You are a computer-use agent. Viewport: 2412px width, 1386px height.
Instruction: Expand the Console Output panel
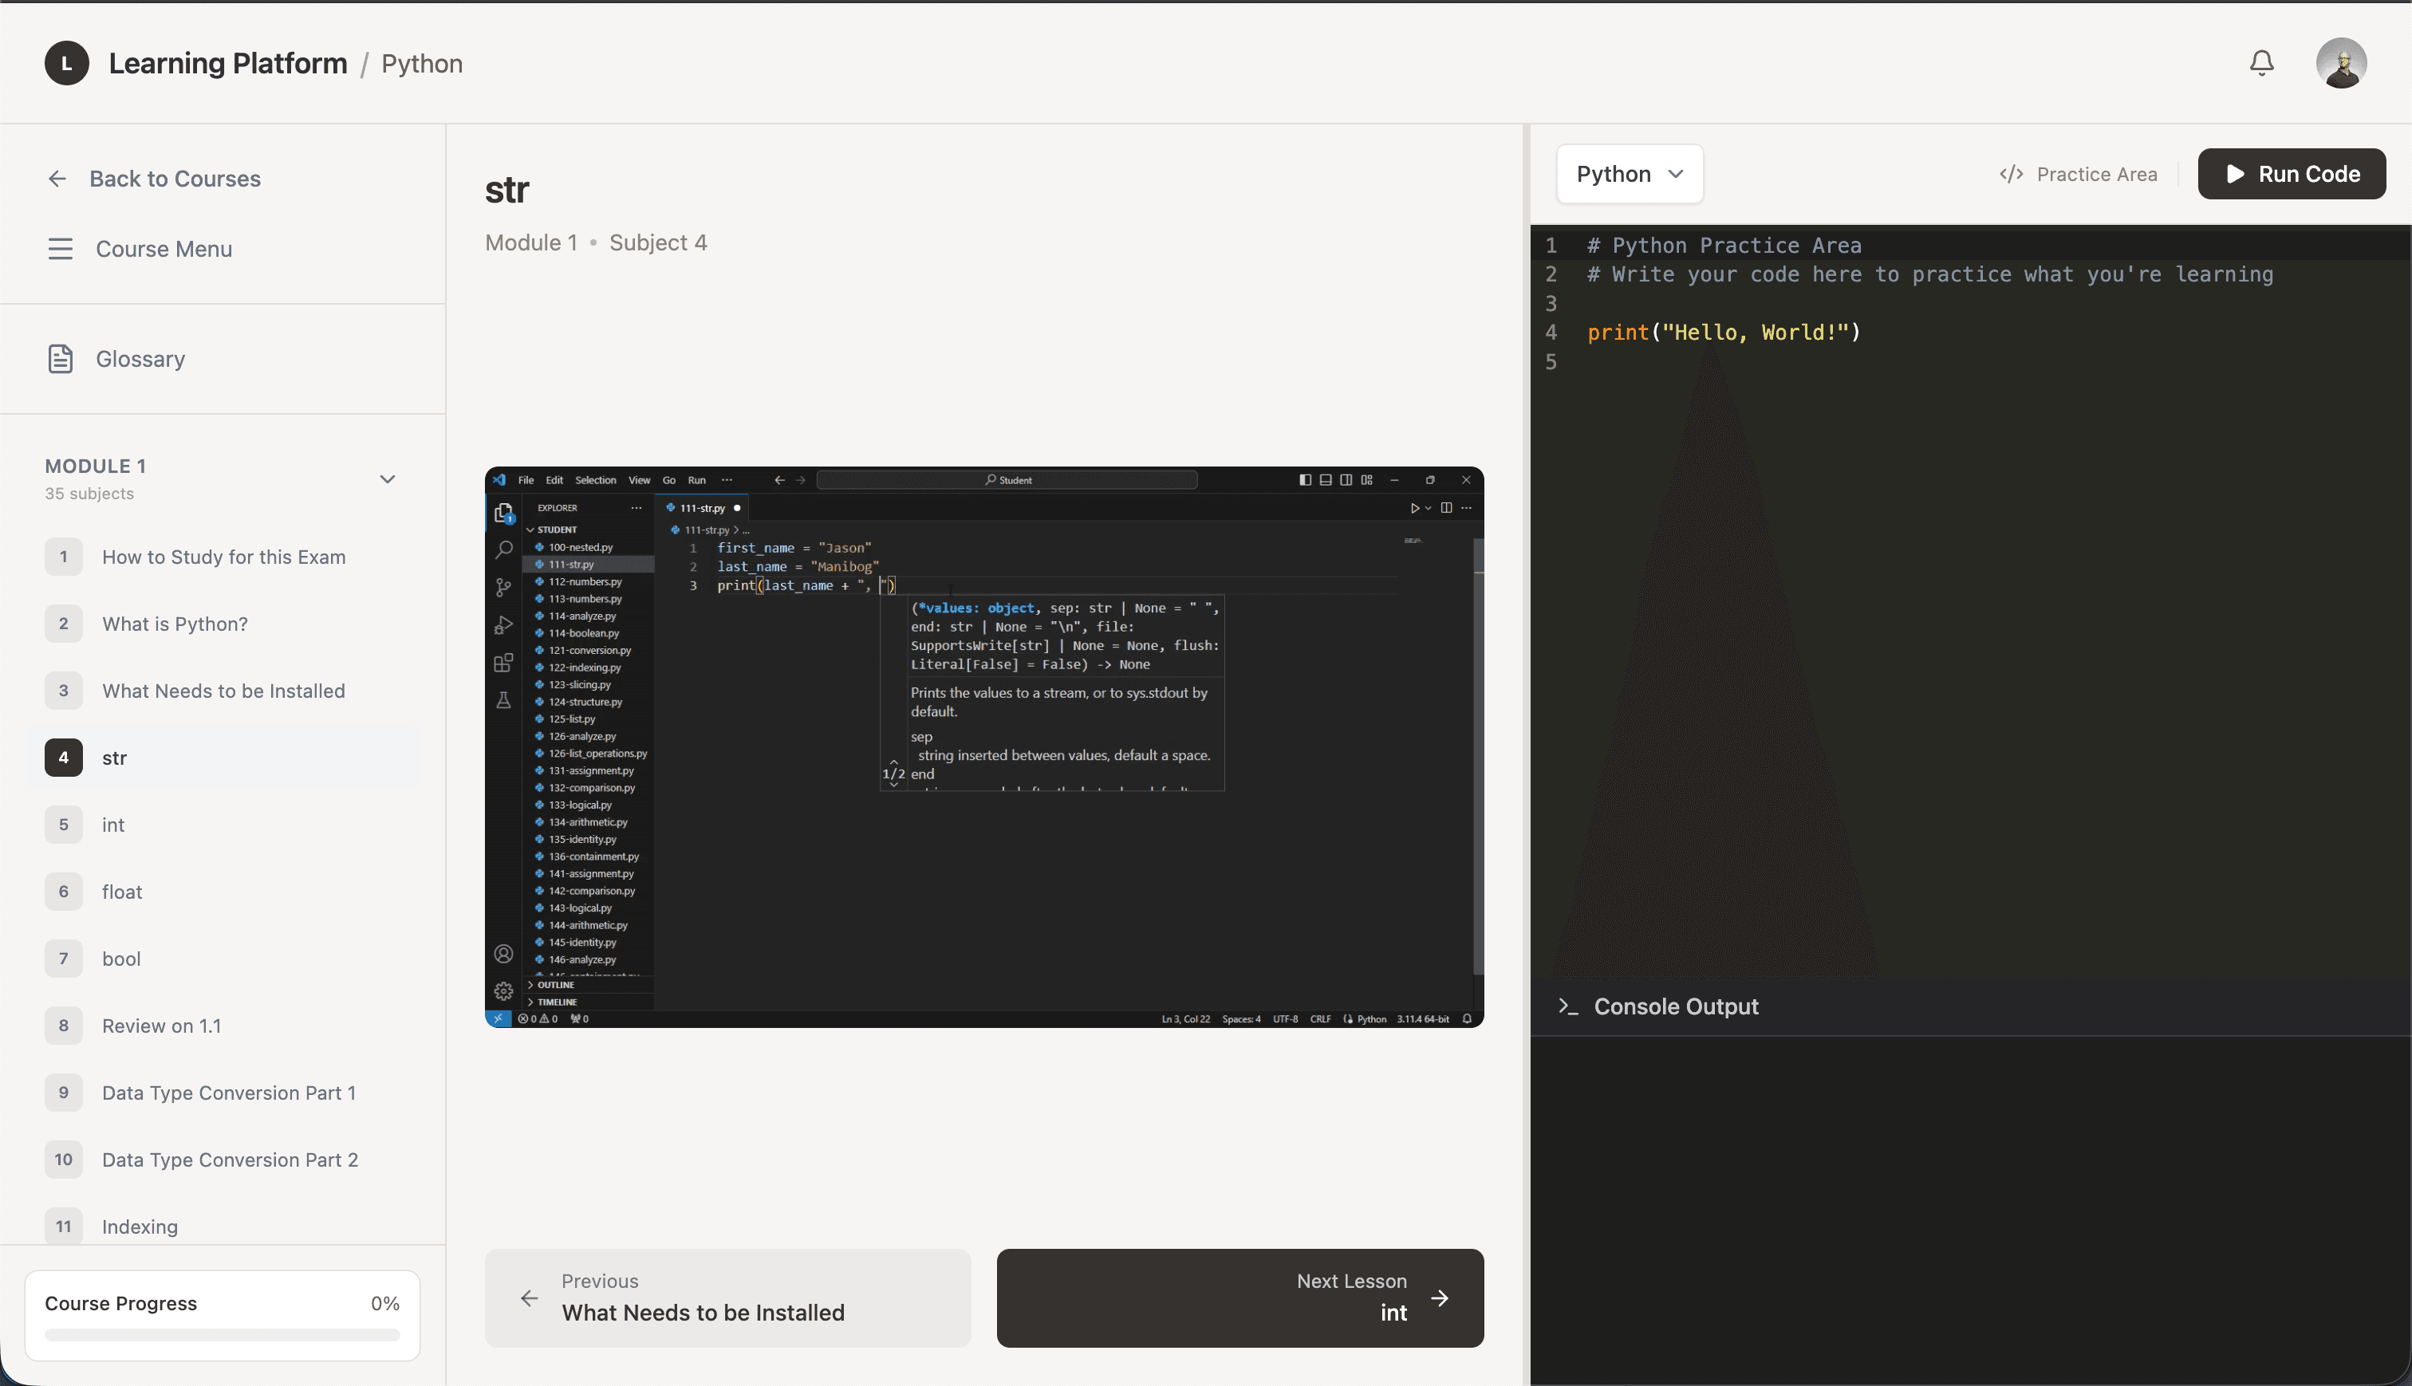pyautogui.click(x=1675, y=1006)
